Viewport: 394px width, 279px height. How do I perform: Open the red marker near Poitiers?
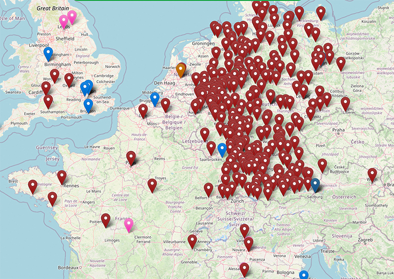click(106, 220)
